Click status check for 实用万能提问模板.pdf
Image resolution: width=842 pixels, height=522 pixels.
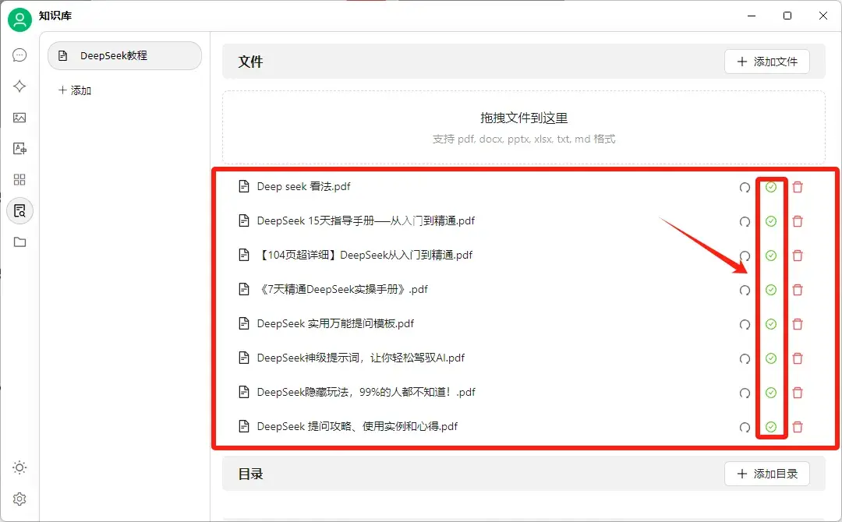pyautogui.click(x=771, y=325)
